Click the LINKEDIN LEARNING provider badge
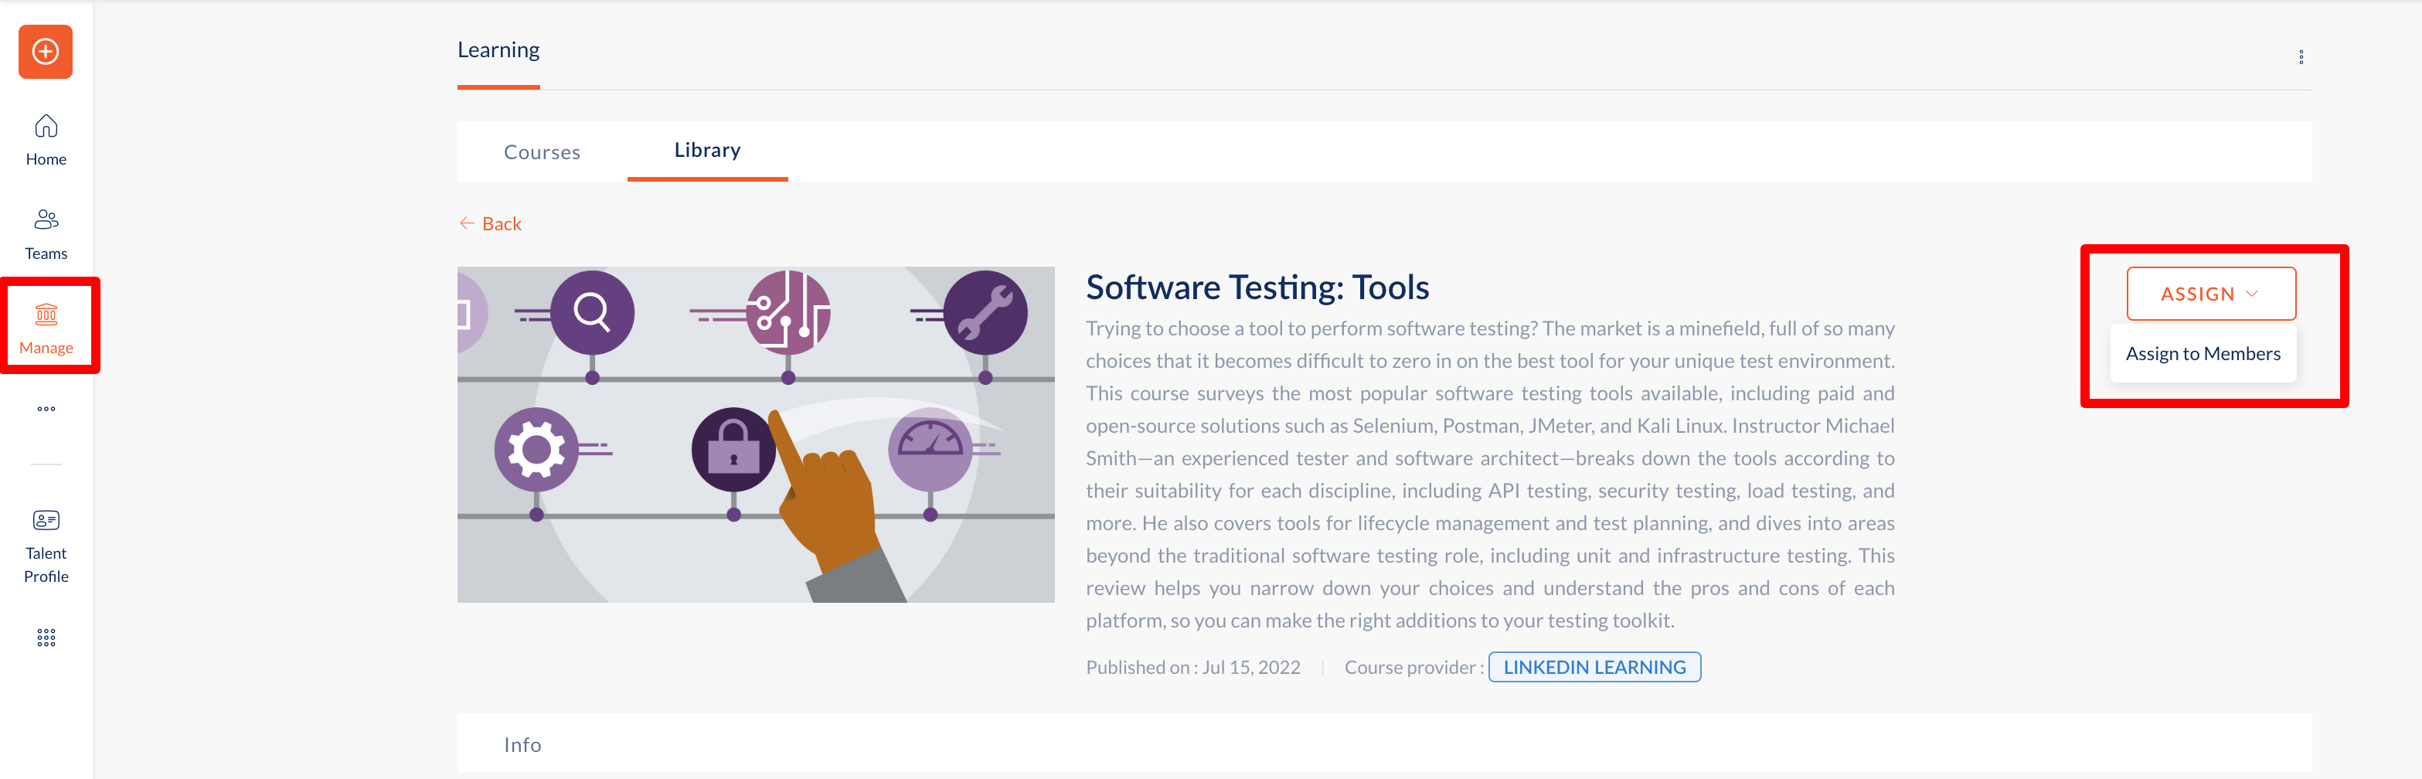The height and width of the screenshot is (779, 2422). 1594,667
